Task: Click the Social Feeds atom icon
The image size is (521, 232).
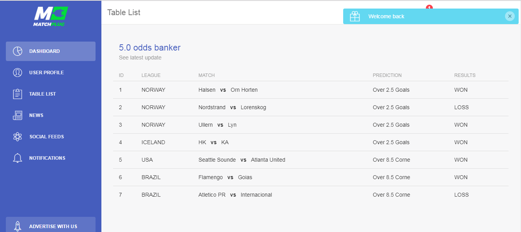Action: coord(18,137)
